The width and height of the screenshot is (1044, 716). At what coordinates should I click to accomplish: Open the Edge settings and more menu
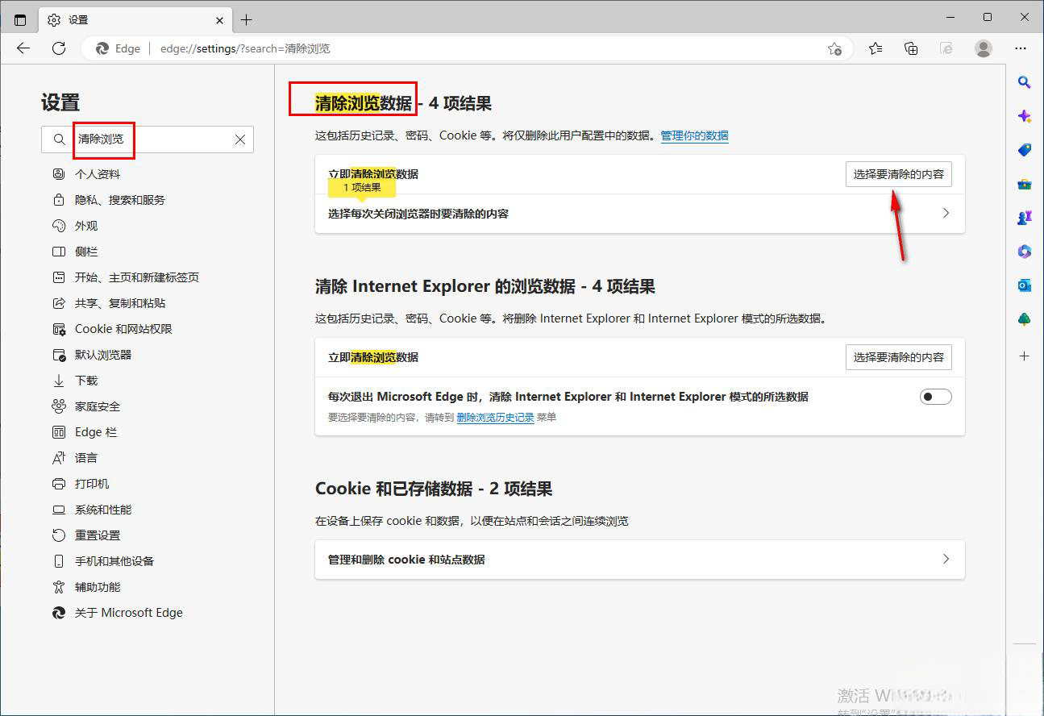(1021, 48)
